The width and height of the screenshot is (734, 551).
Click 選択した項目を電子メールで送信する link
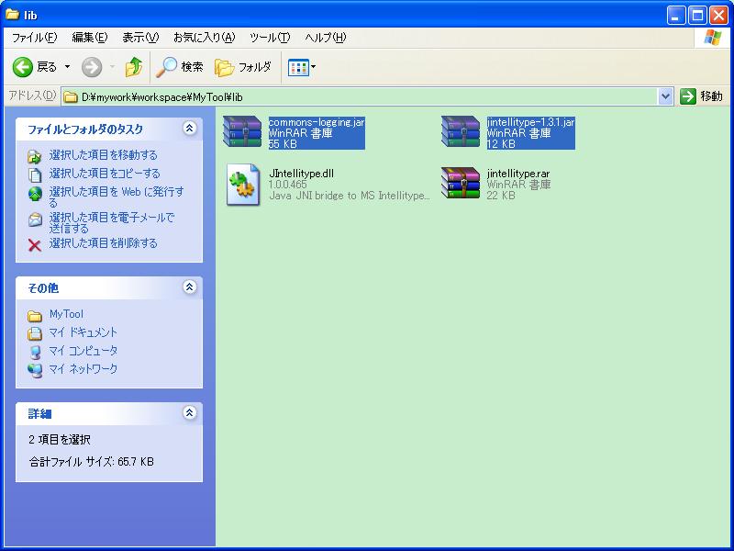112,223
